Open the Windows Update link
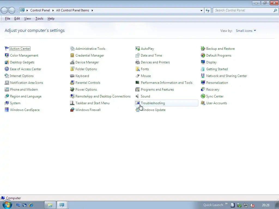279x209 pixels. pyautogui.click(x=153, y=110)
